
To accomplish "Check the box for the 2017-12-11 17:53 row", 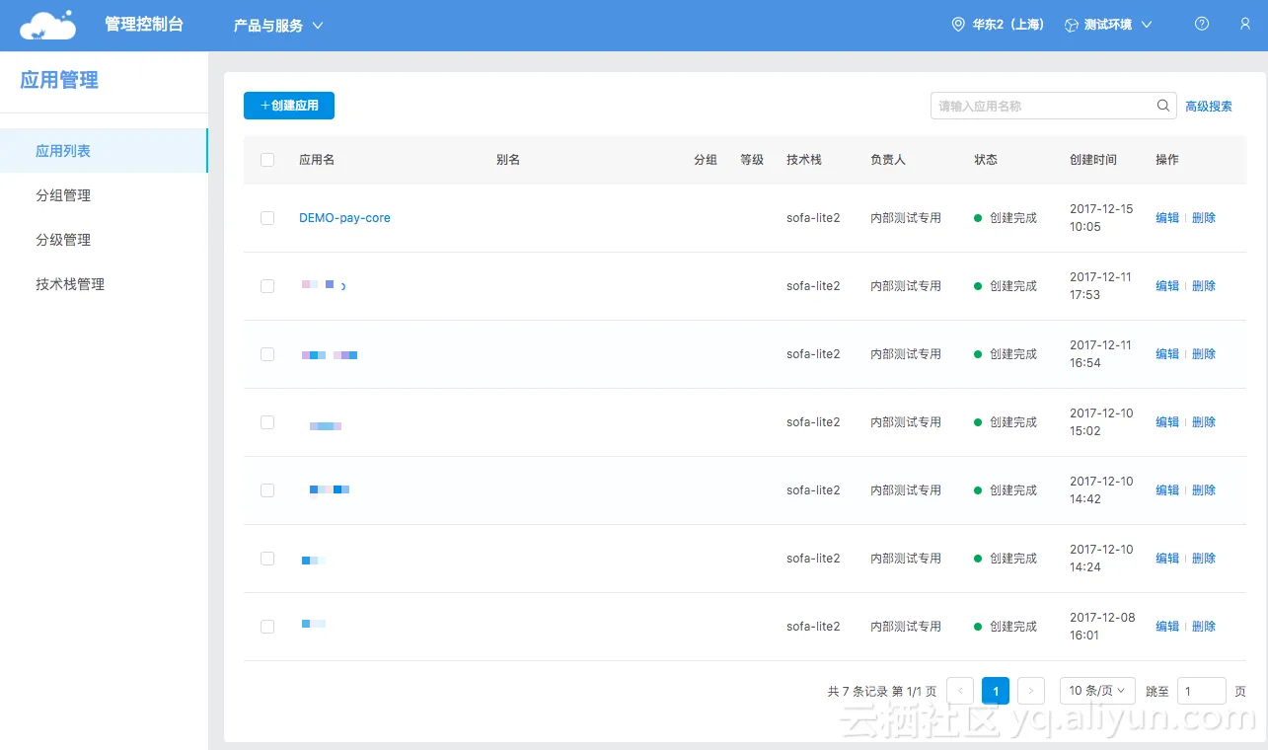I will tap(267, 286).
